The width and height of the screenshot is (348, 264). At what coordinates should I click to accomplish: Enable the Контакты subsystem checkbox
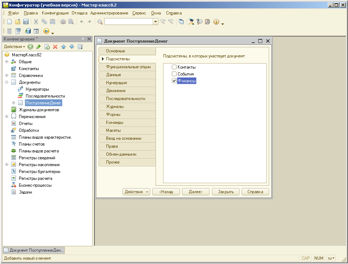coord(174,67)
